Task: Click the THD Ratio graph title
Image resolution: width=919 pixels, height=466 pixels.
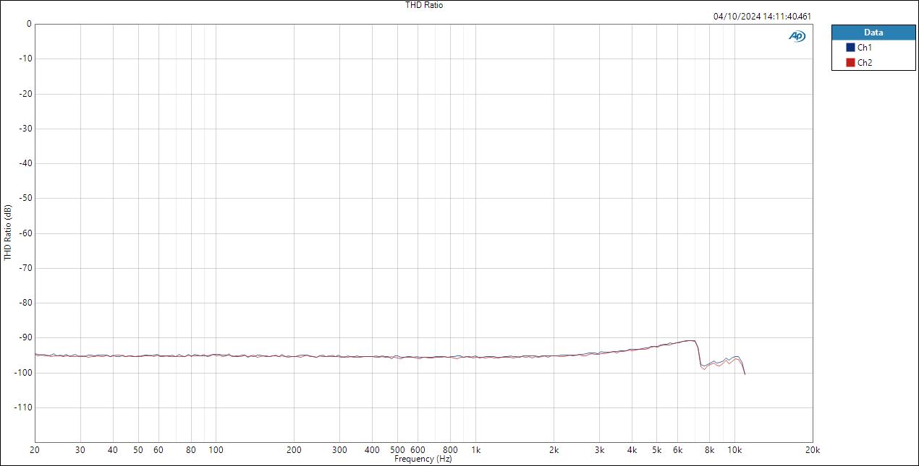Action: click(x=424, y=5)
